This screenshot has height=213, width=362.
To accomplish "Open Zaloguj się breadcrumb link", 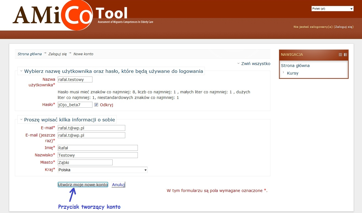I will pyautogui.click(x=57, y=54).
